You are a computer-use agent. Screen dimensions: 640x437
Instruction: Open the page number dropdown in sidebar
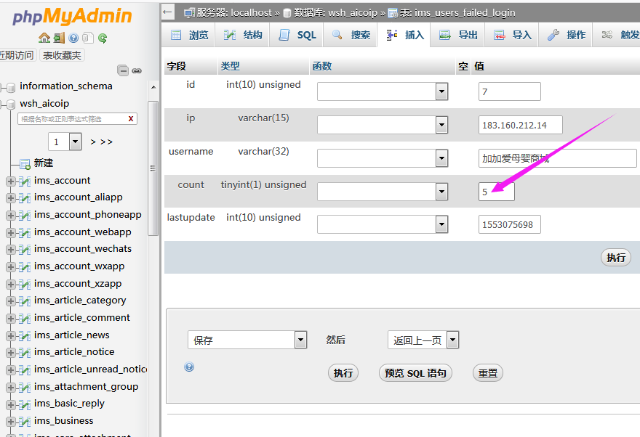[75, 142]
